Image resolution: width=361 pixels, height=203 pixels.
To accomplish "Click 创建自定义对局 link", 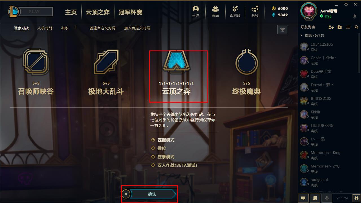I will (x=102, y=28).
